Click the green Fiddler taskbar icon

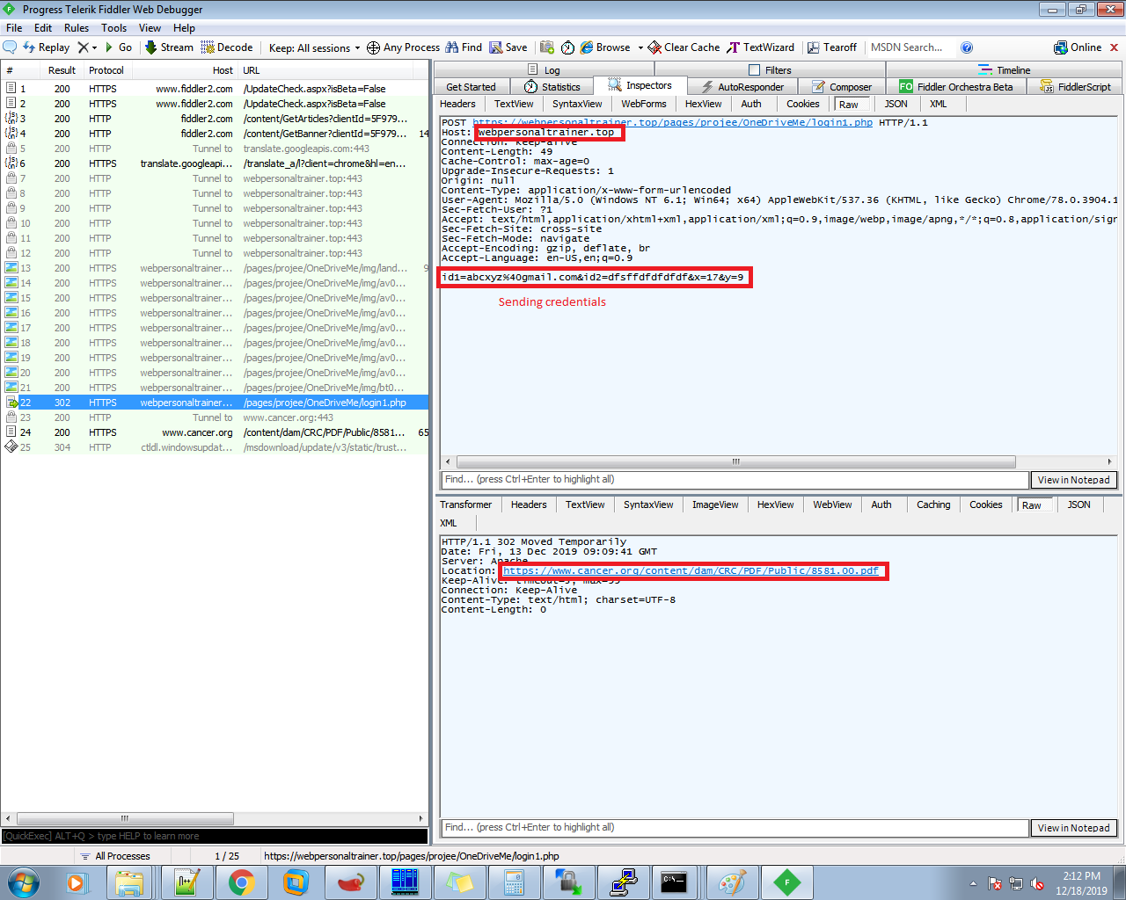787,882
